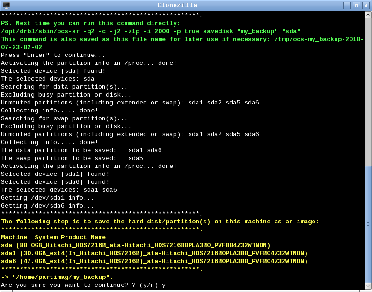
Task: Click 'The swap partition to be saved' line
Action: point(72,158)
